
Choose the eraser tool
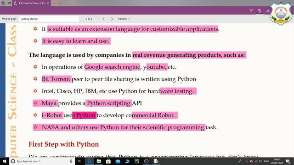pyautogui.click(x=268, y=11)
